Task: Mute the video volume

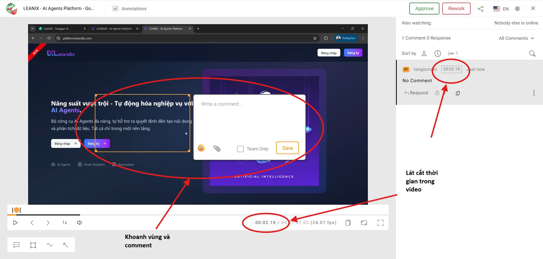Action: tap(80, 223)
